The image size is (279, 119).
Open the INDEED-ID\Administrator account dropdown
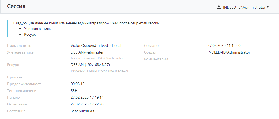(x=244, y=8)
